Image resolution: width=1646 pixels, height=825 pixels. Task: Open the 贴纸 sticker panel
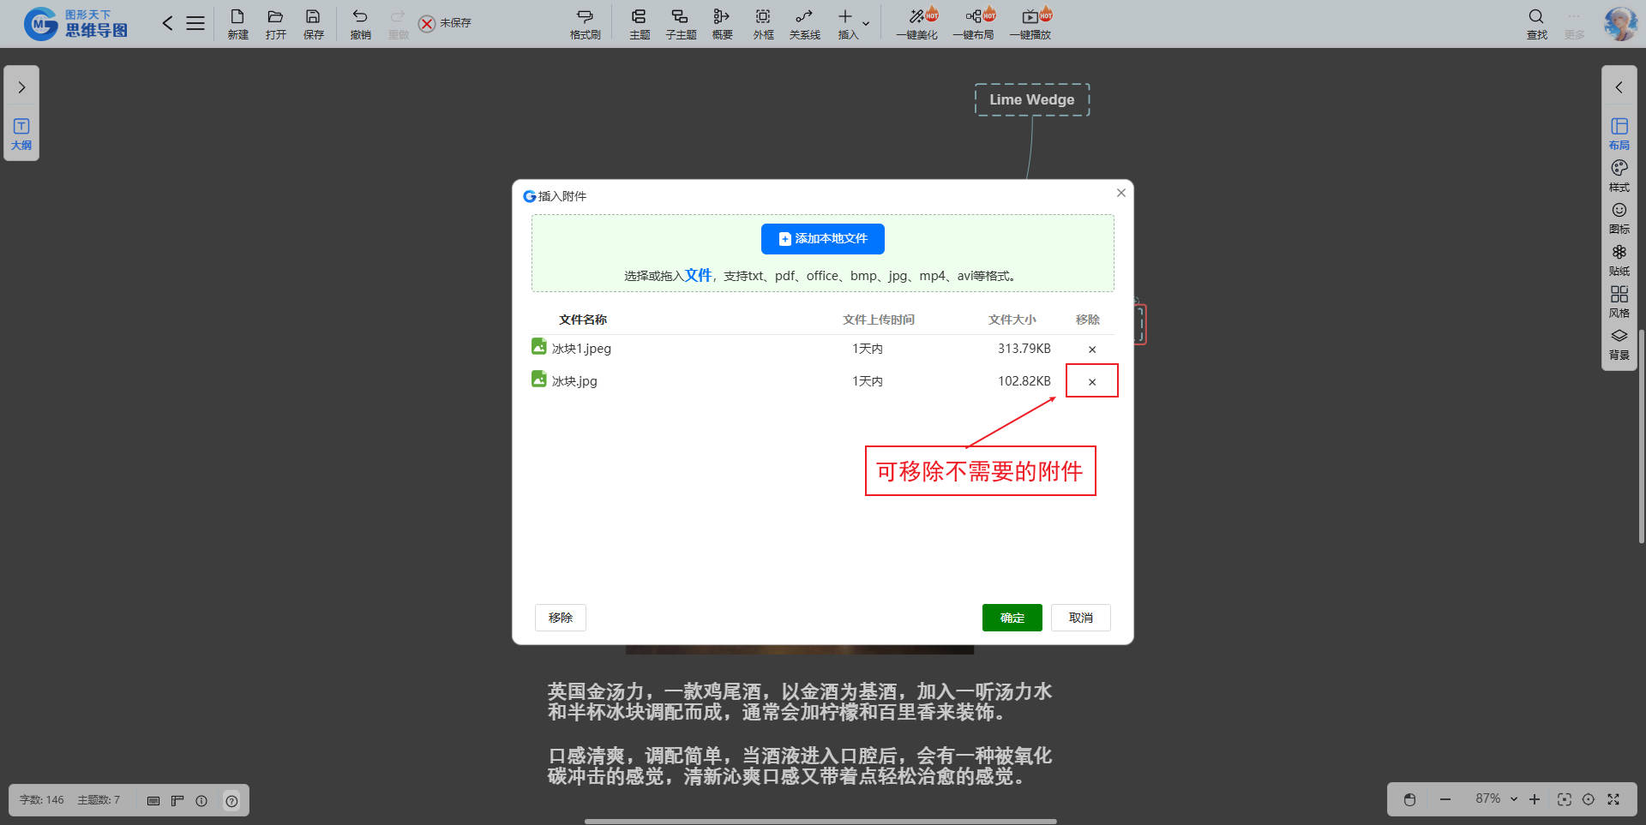(x=1619, y=260)
